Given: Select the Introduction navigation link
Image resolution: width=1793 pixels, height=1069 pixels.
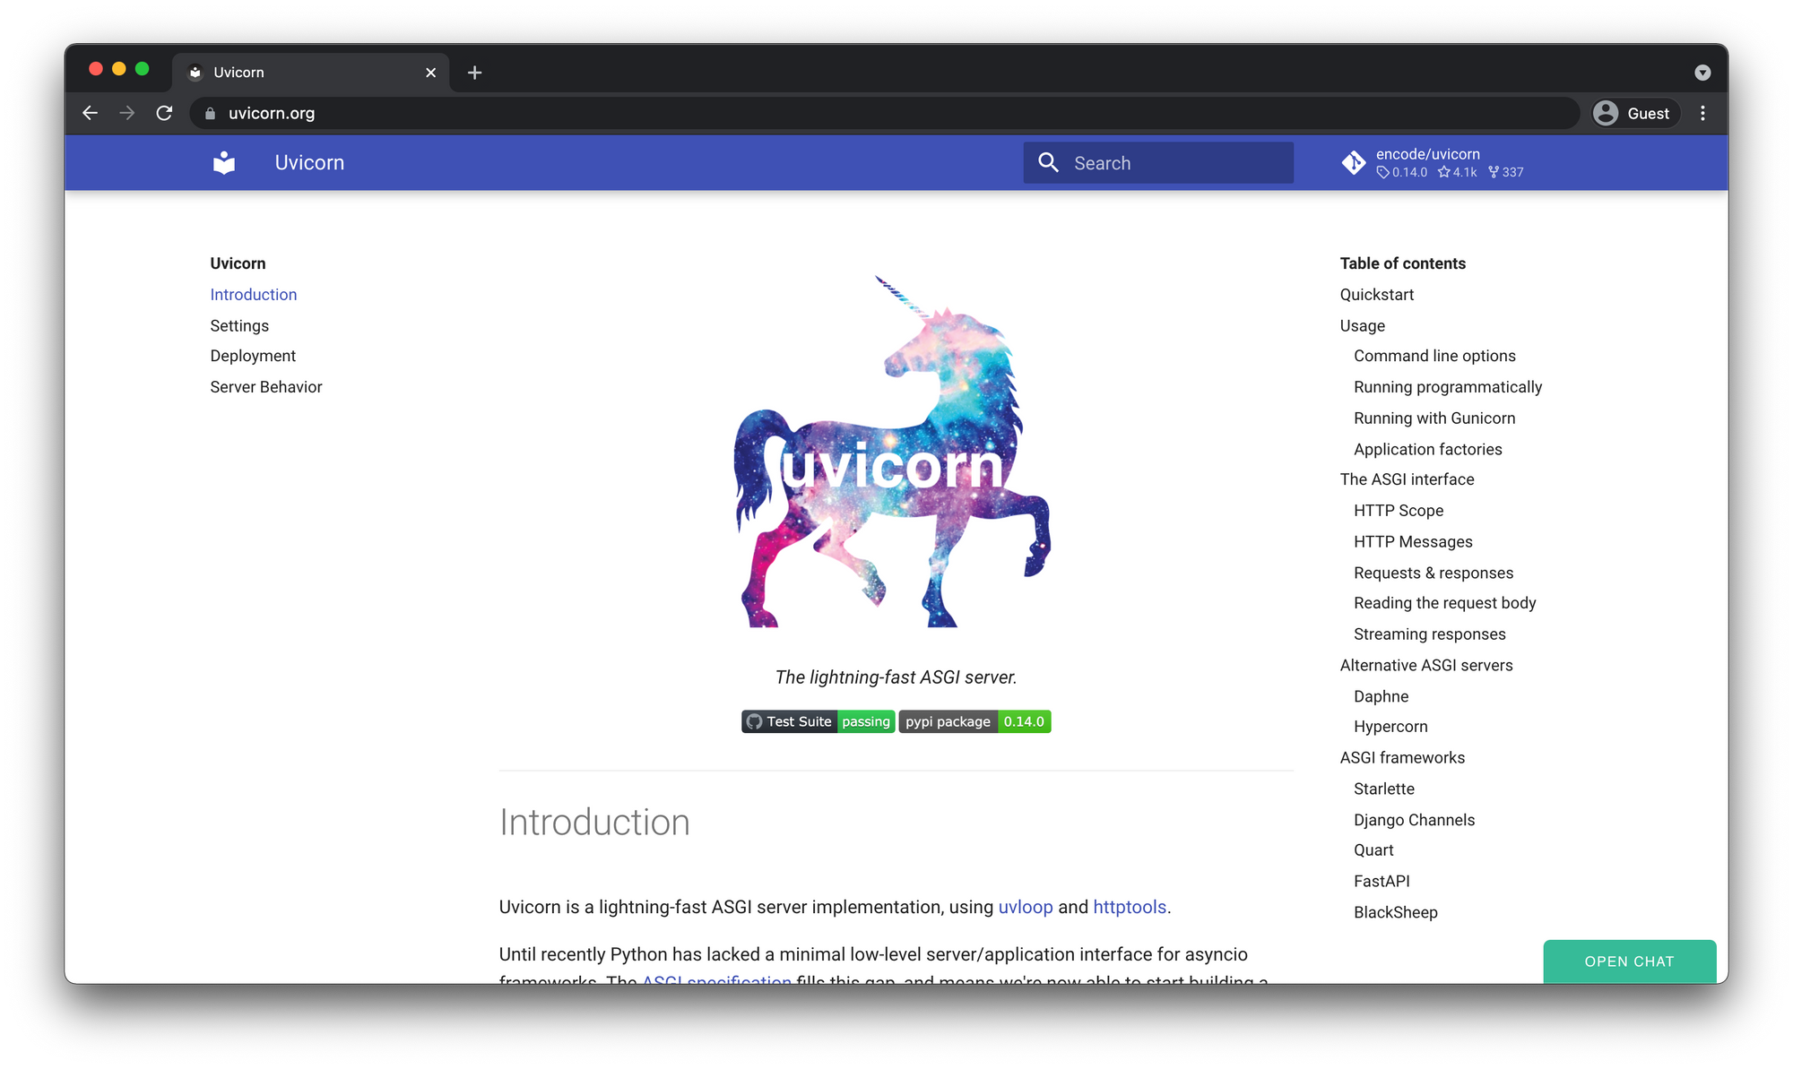Looking at the screenshot, I should coord(253,294).
